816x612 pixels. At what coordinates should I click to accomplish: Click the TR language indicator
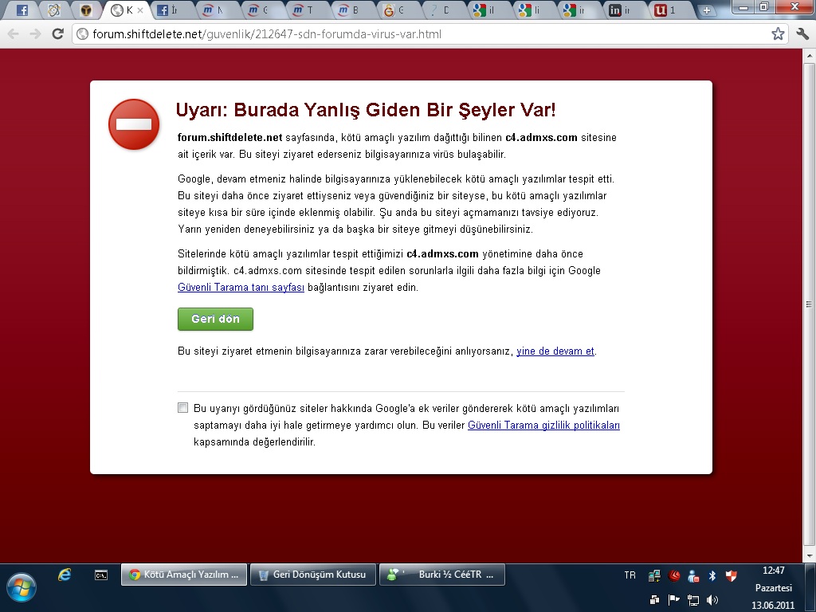[x=630, y=575]
